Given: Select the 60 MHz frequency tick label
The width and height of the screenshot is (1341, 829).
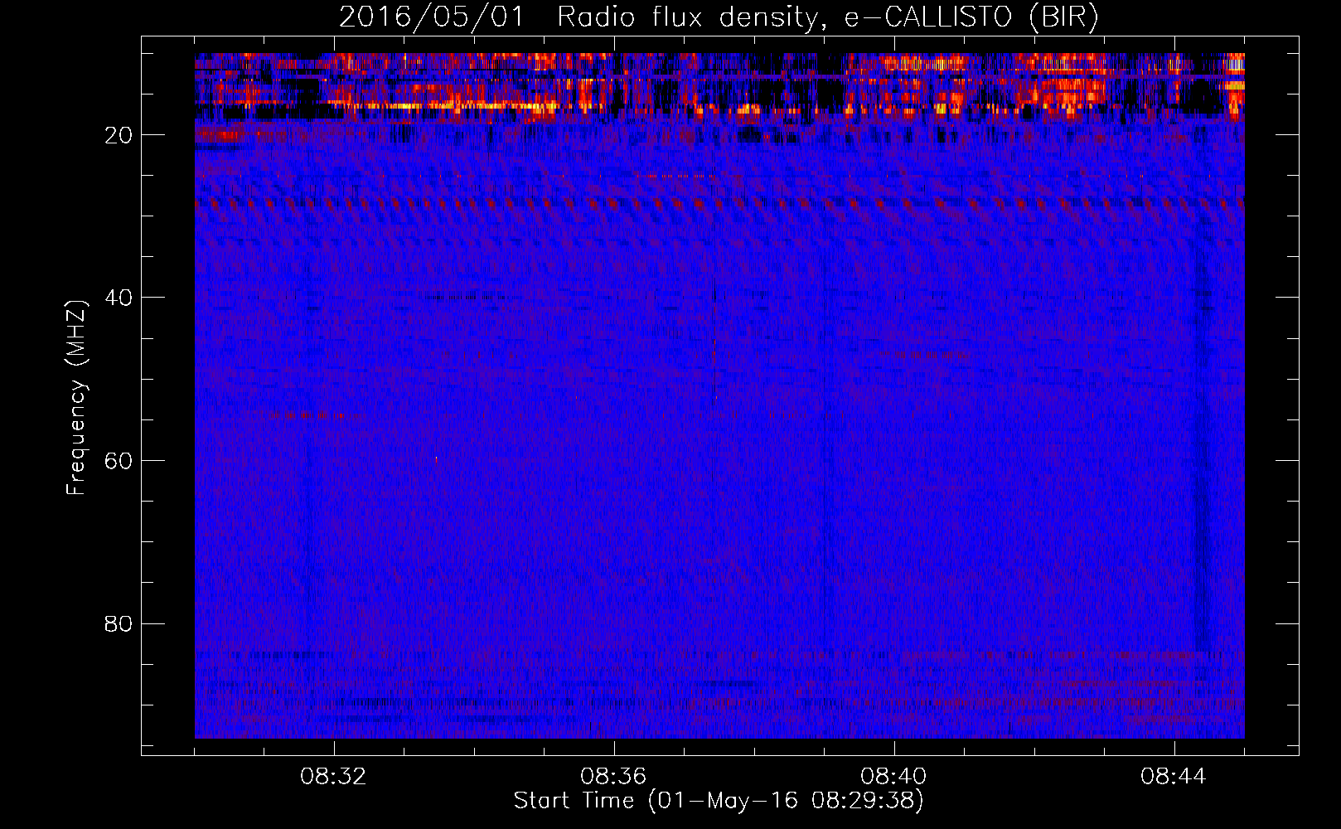Looking at the screenshot, I should point(119,461).
